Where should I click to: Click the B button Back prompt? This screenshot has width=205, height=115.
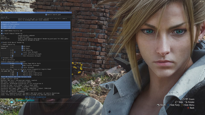pyautogui.click(x=191, y=108)
